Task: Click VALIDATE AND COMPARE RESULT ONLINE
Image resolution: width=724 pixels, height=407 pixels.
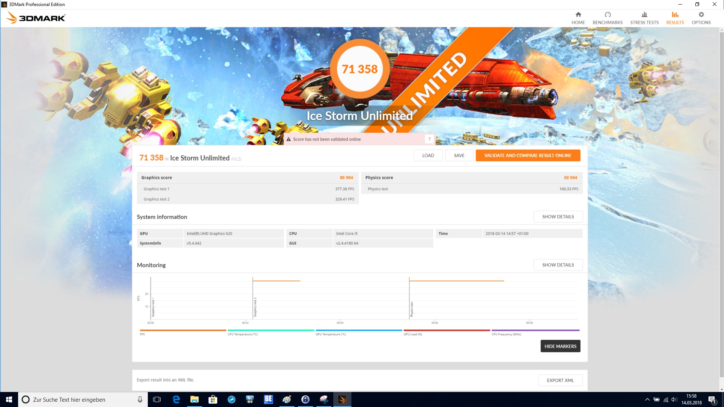Action: (x=528, y=155)
